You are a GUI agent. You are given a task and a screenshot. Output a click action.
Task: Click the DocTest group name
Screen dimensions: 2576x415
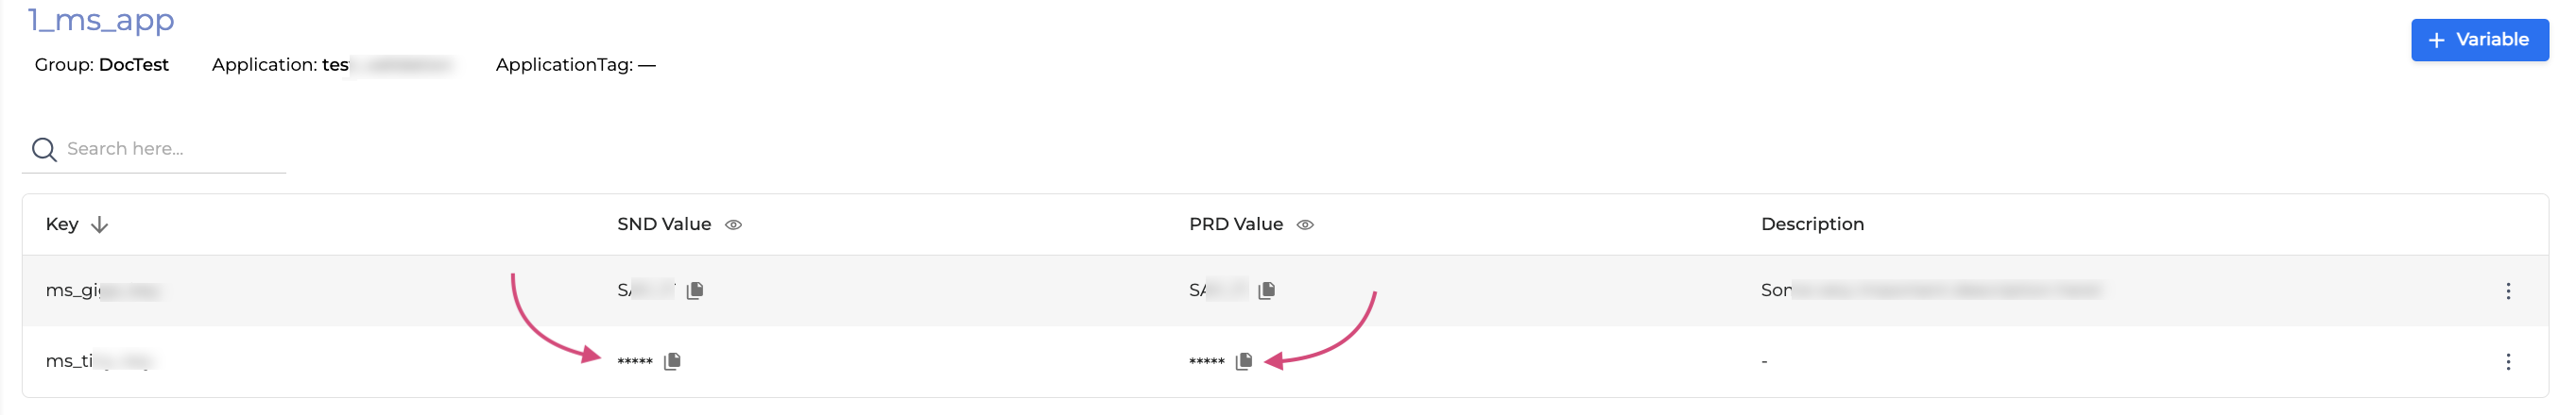tap(134, 65)
